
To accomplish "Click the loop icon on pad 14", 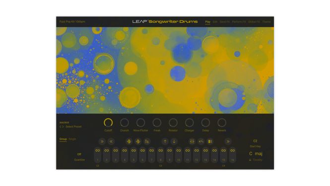I will point(214,150).
